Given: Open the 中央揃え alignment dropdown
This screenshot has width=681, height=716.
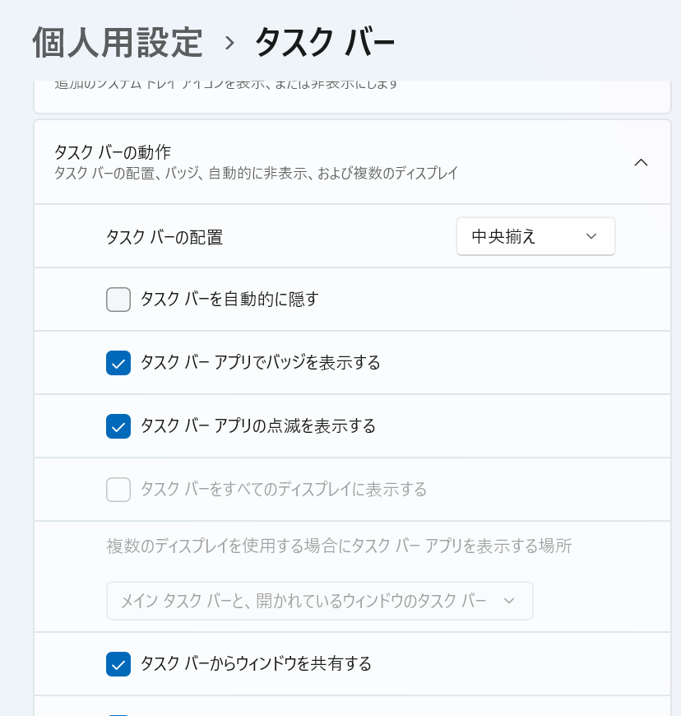Looking at the screenshot, I should 535,237.
